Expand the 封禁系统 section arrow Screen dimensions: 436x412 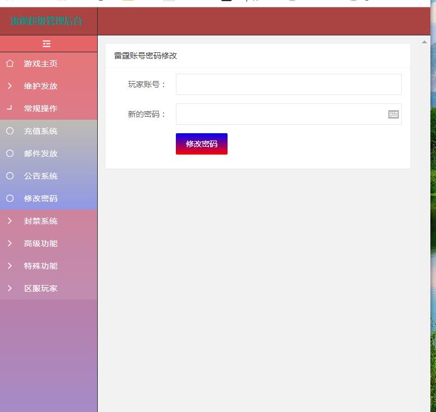(x=10, y=221)
